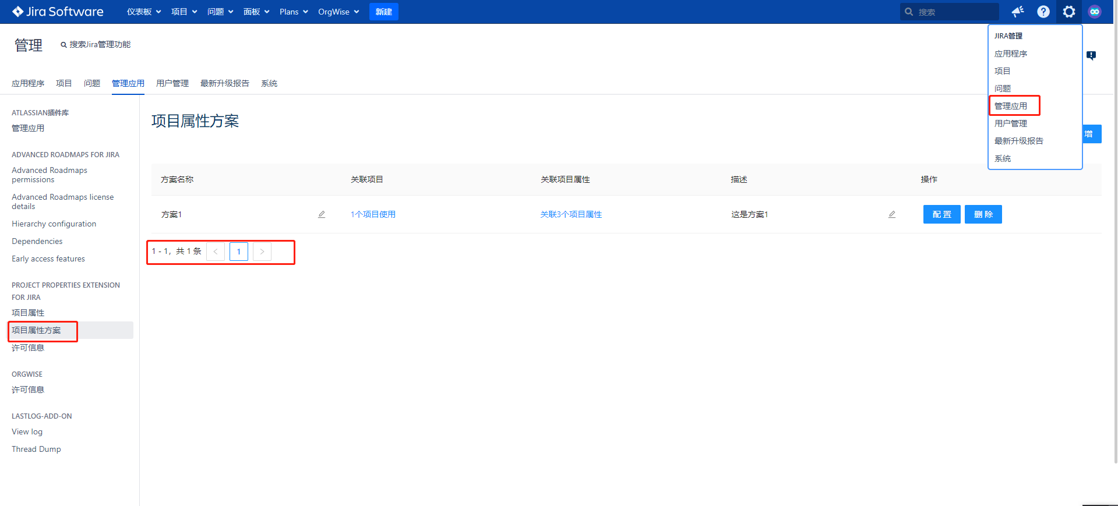Open the help question mark icon

point(1043,12)
